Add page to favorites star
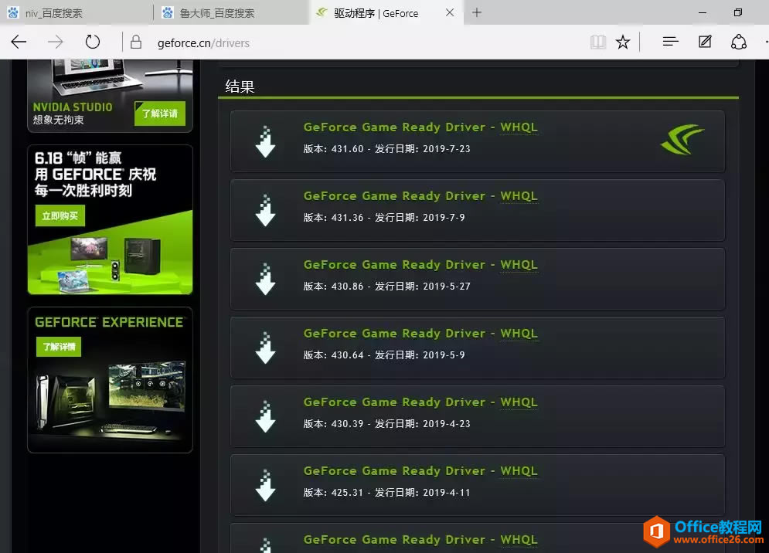This screenshot has height=553, width=769. (623, 42)
